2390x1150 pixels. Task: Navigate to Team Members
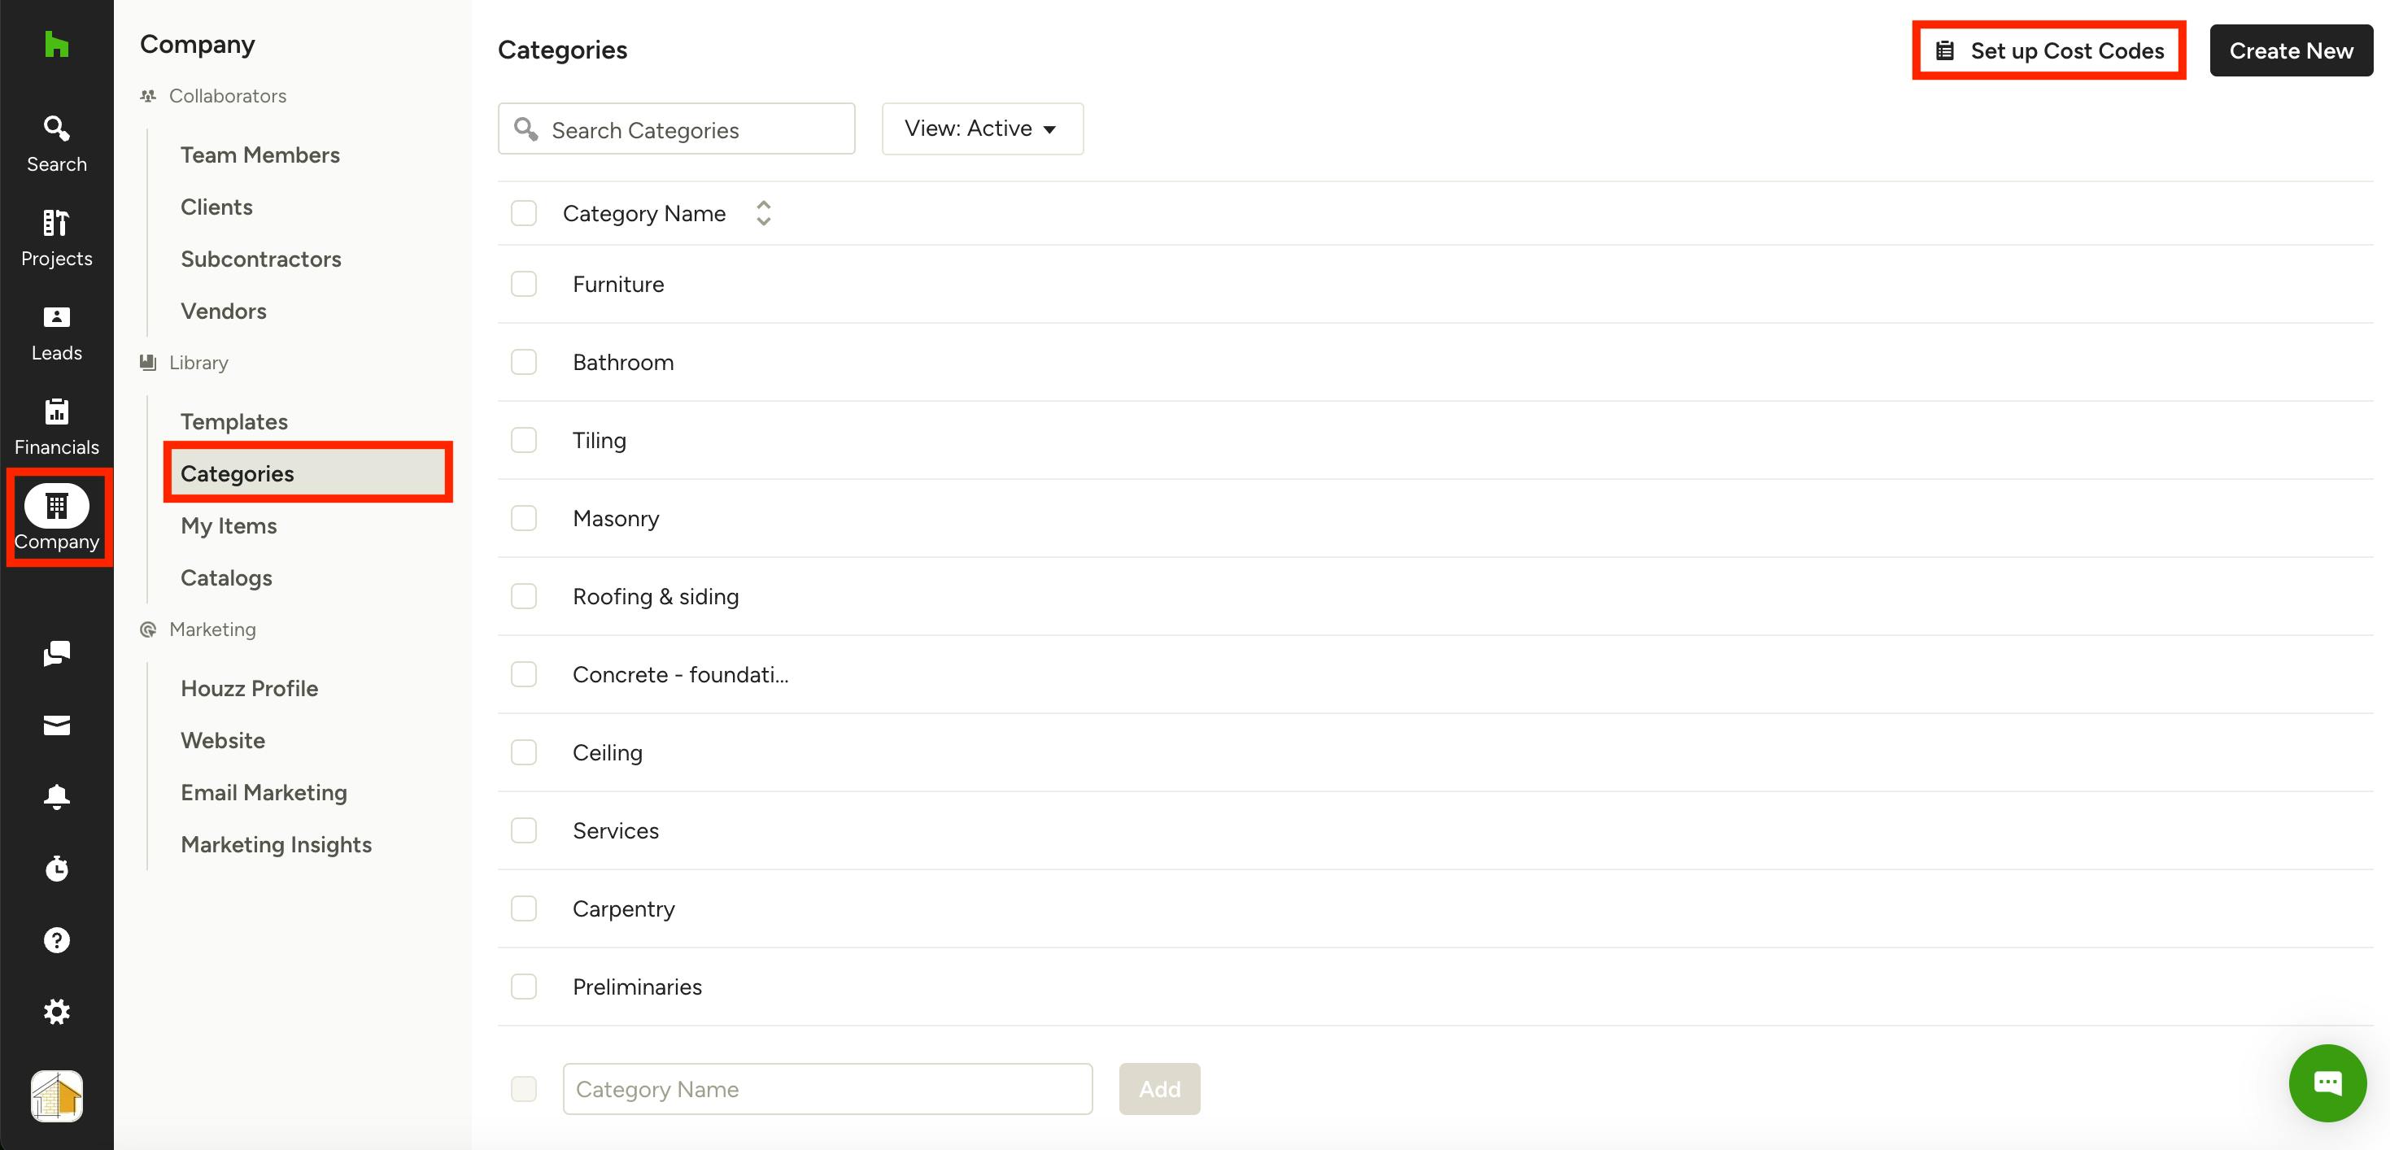tap(259, 155)
